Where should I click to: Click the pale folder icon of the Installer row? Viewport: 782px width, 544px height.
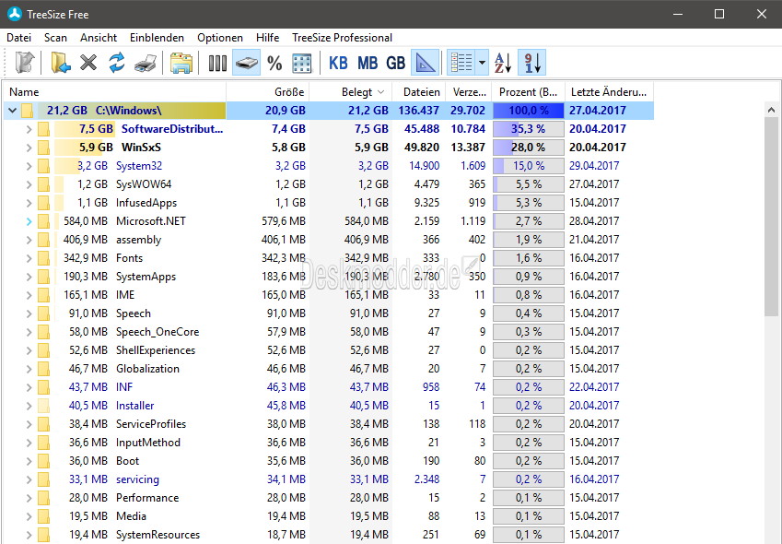44,406
